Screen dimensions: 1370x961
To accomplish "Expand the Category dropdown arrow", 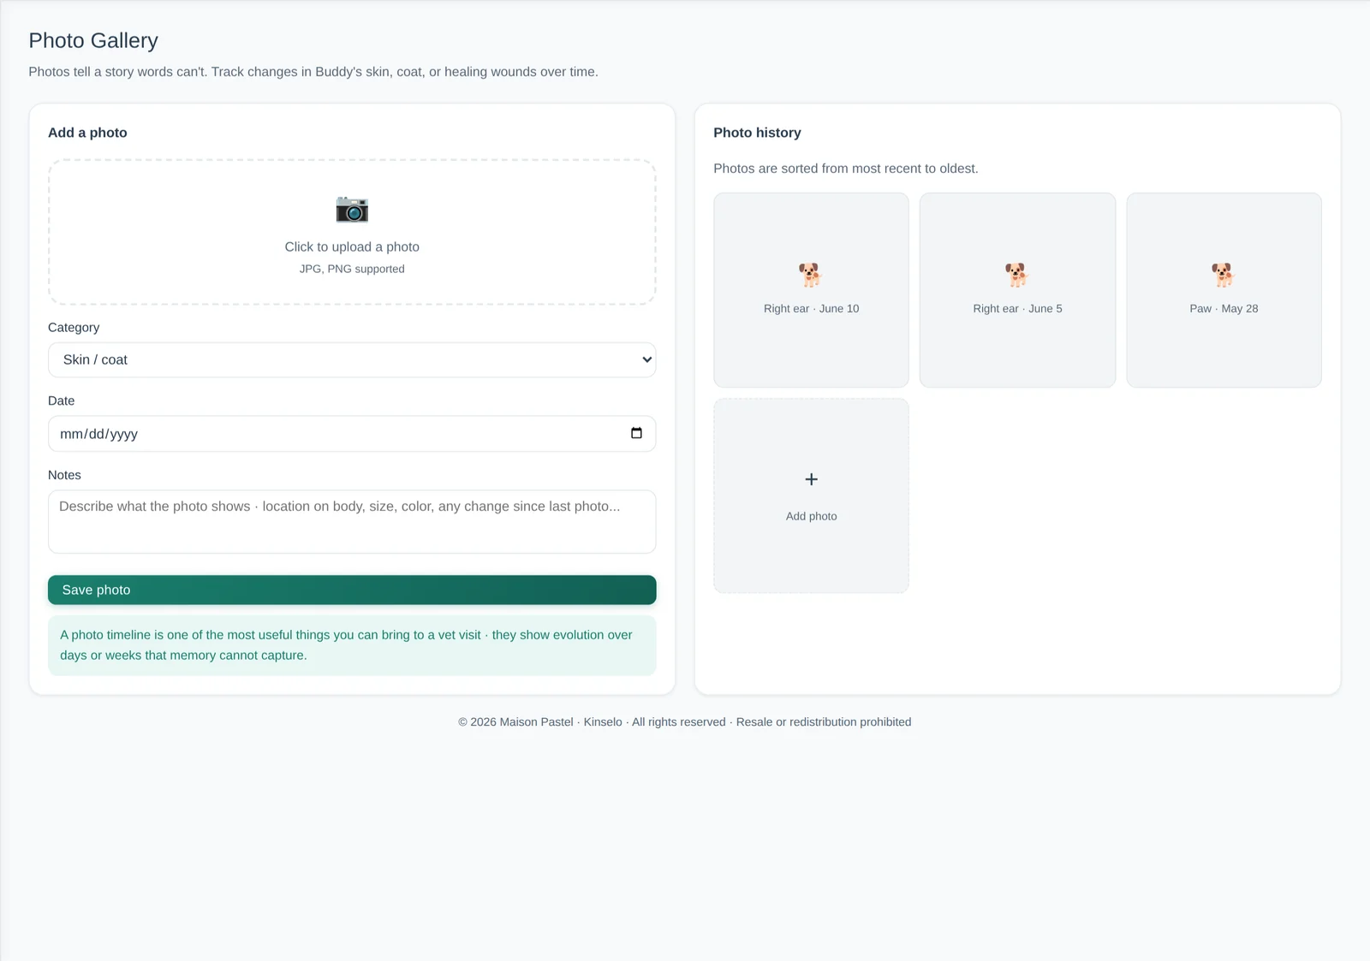I will click(647, 359).
